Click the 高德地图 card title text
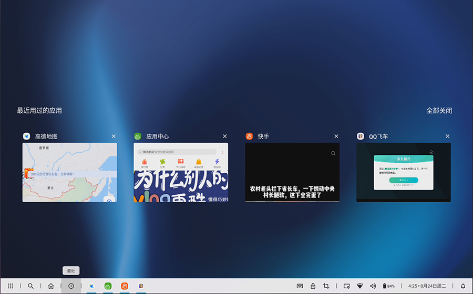 pos(46,136)
